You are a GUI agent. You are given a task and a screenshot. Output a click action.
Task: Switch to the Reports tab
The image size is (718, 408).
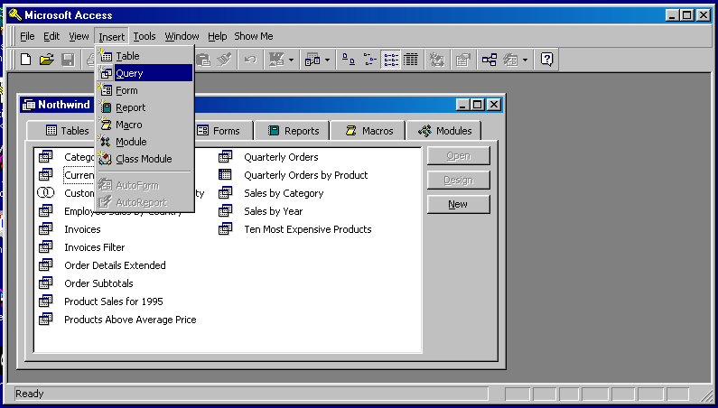[x=293, y=131]
